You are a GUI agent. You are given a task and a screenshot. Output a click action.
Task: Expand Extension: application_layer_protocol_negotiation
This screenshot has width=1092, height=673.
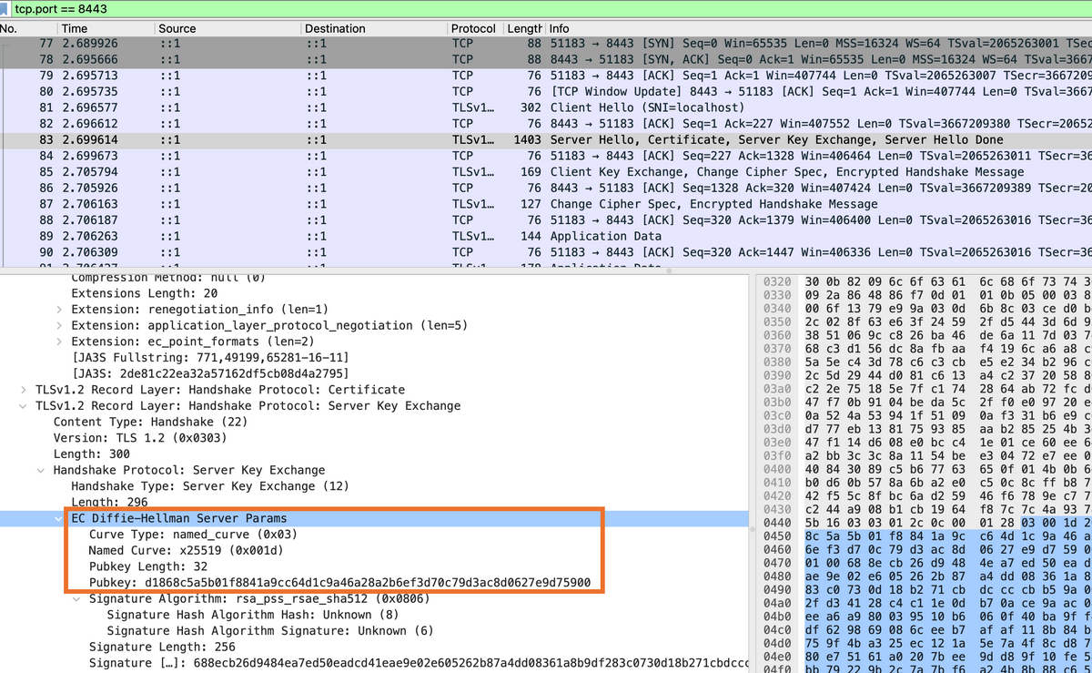tap(59, 326)
